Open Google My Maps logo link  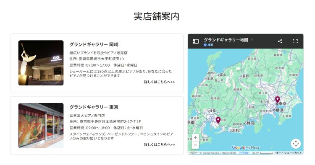246,147
